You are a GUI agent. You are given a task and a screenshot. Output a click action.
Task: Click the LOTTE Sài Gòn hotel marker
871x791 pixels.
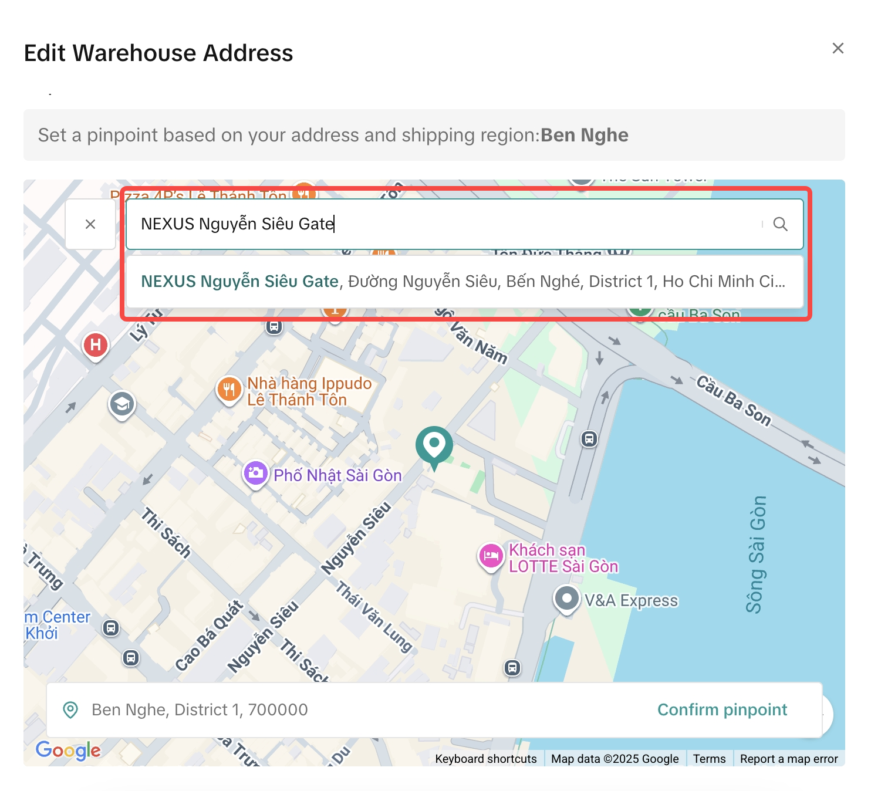[491, 556]
